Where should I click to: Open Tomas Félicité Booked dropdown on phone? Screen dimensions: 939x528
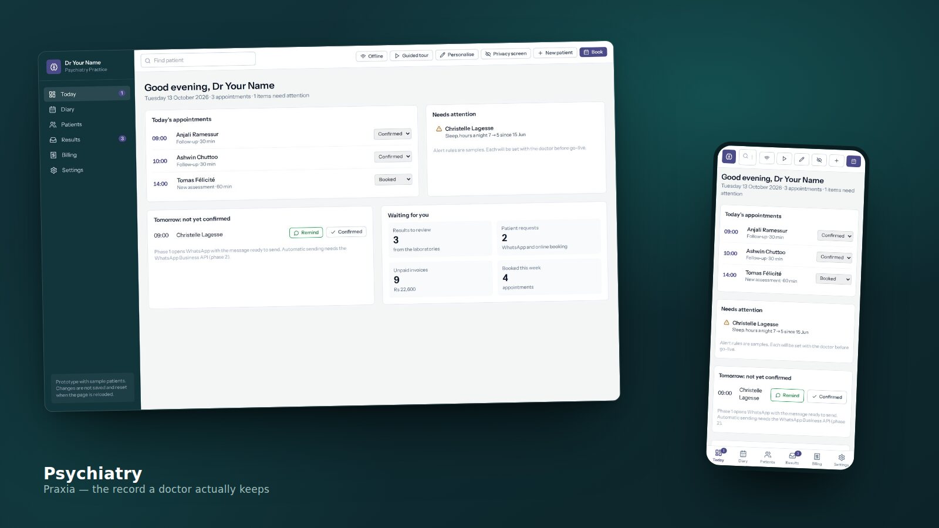[x=833, y=279]
